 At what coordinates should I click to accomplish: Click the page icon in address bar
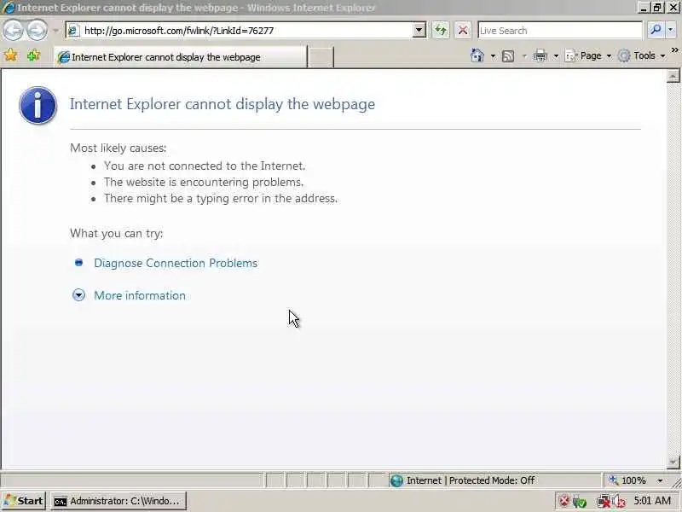[x=73, y=31]
